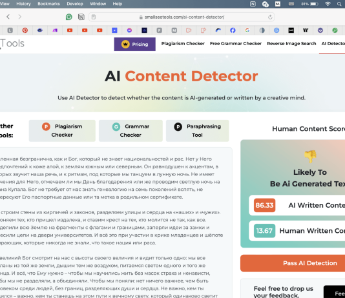Click the black Feedback button
The width and height of the screenshot is (345, 298).
pyautogui.click(x=334, y=292)
